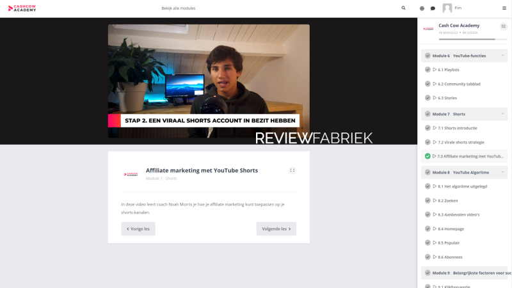Click Cash Cow Academy sidebar course logo
This screenshot has height=288, width=512.
(x=428, y=29)
